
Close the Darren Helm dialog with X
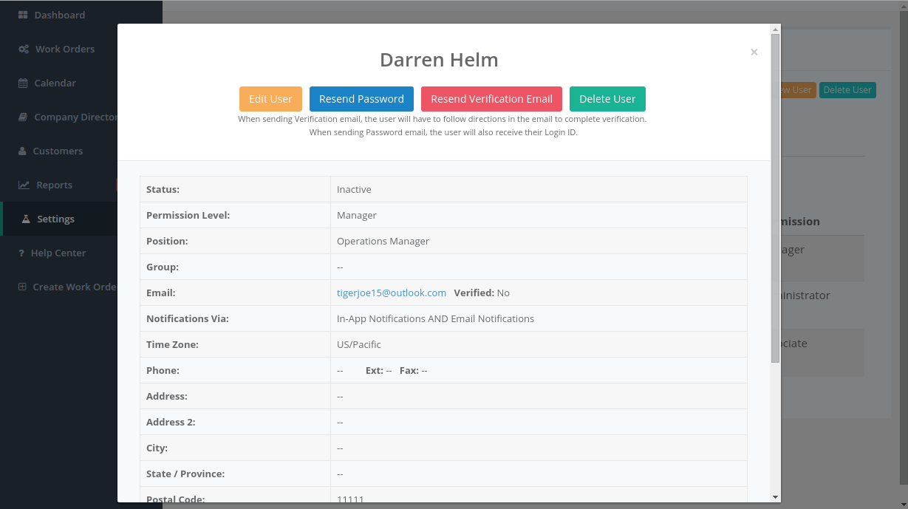tap(754, 52)
